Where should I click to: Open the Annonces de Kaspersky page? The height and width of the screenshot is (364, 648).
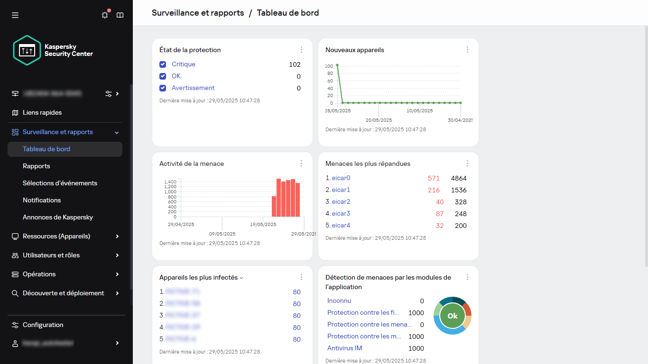coord(58,217)
